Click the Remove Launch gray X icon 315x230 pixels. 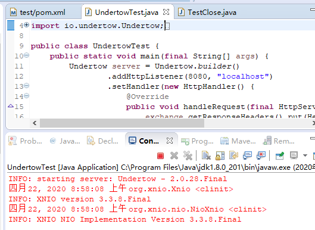coord(174,156)
